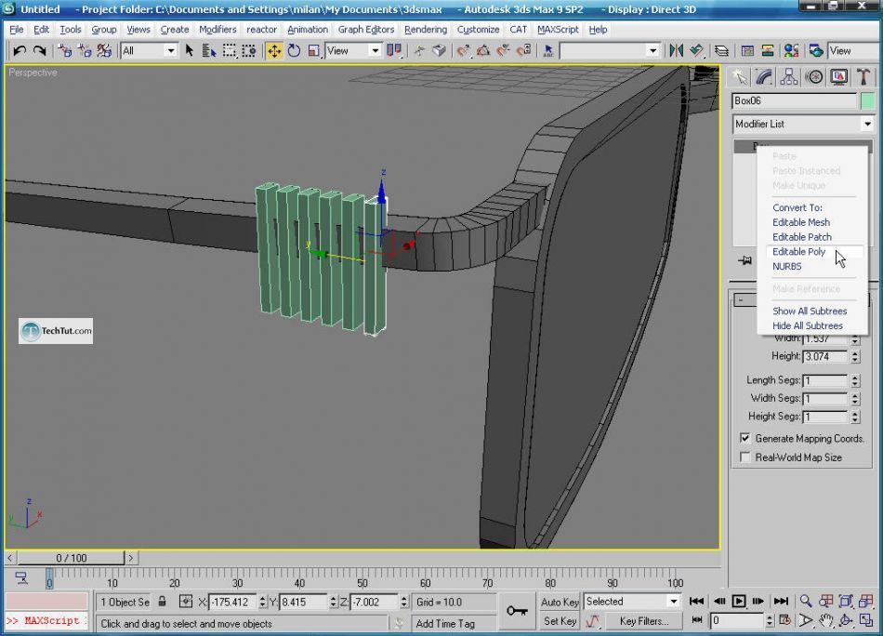This screenshot has height=636, width=883.
Task: Switch to the Display panel tab
Action: 839,76
